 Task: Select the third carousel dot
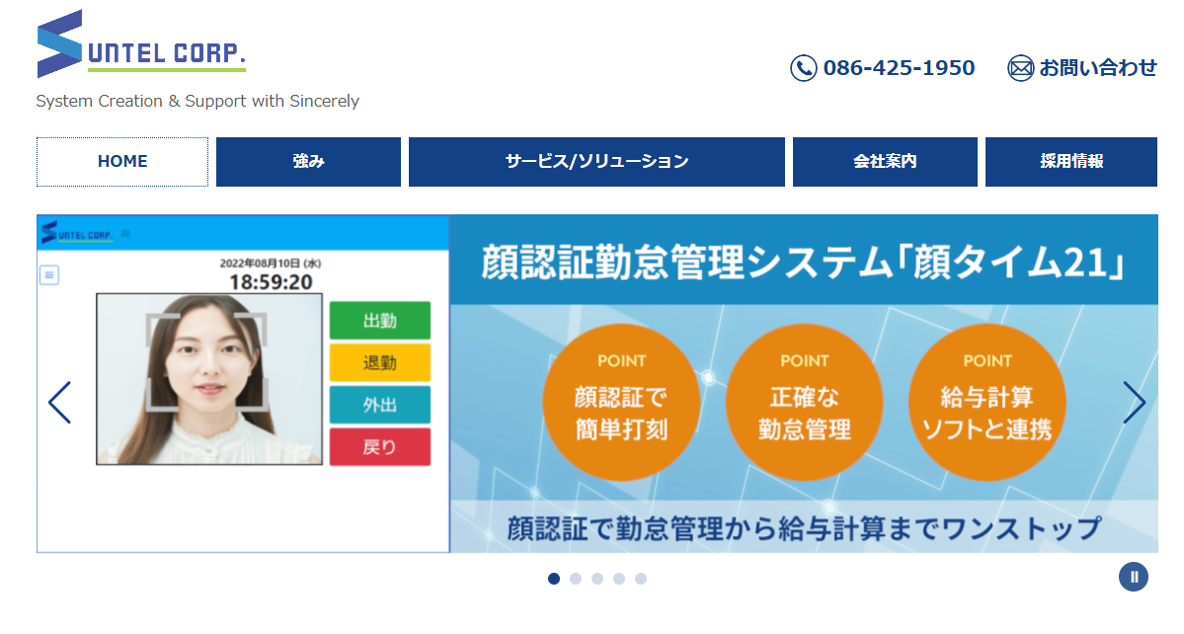[597, 579]
